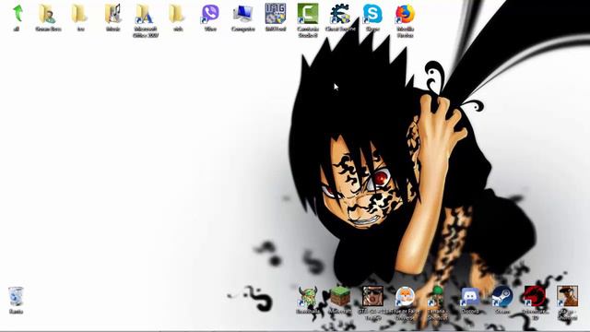Launch Camtasia Studio 8 shortcut

coord(308,14)
